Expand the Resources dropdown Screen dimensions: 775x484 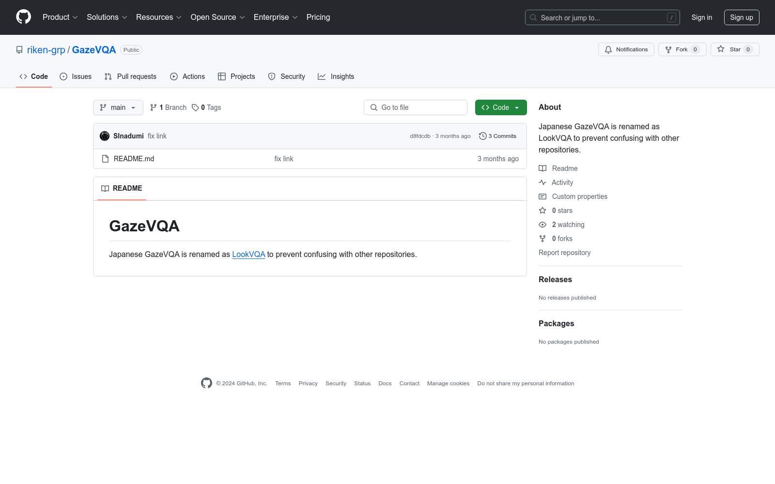159,17
